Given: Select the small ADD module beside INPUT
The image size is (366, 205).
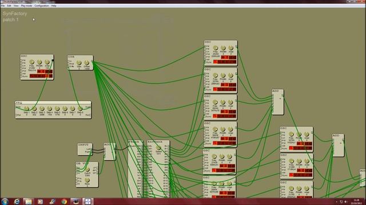Looking at the screenshot, I should [109, 151].
